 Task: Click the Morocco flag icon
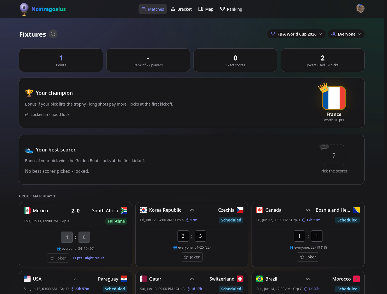click(356, 279)
